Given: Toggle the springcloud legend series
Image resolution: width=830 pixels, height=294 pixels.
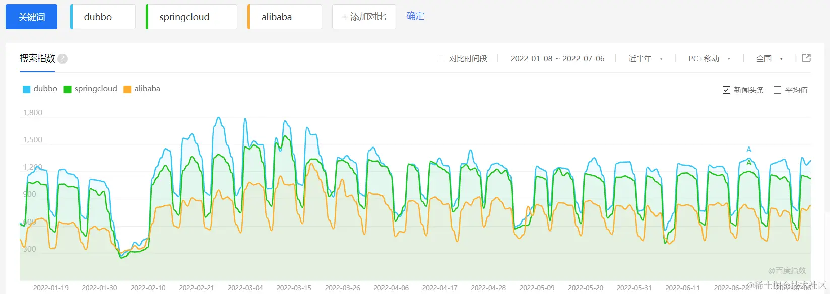Looking at the screenshot, I should [x=91, y=89].
